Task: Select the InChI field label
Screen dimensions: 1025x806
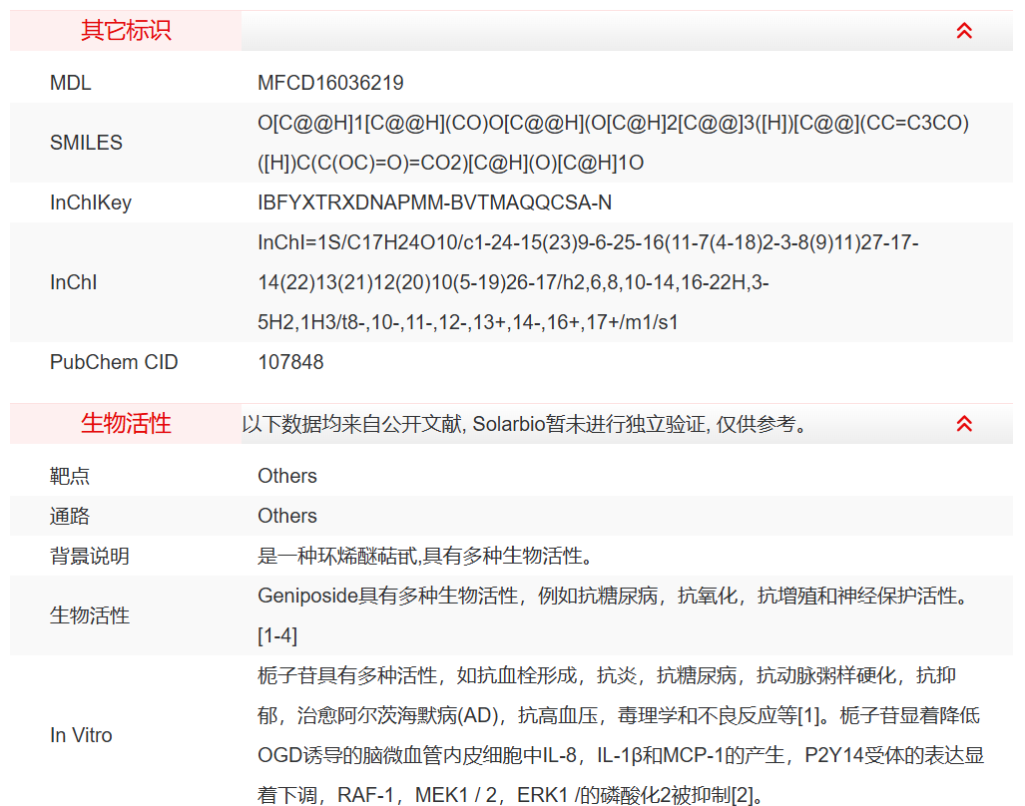Action: [x=70, y=282]
